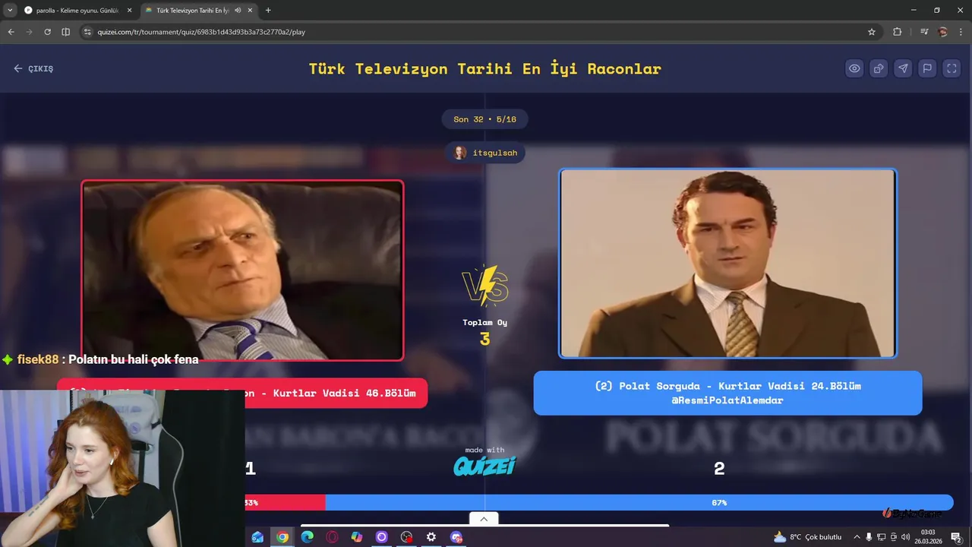972x547 pixels.
Task: Open OBS Studio from taskbar
Action: 406,537
